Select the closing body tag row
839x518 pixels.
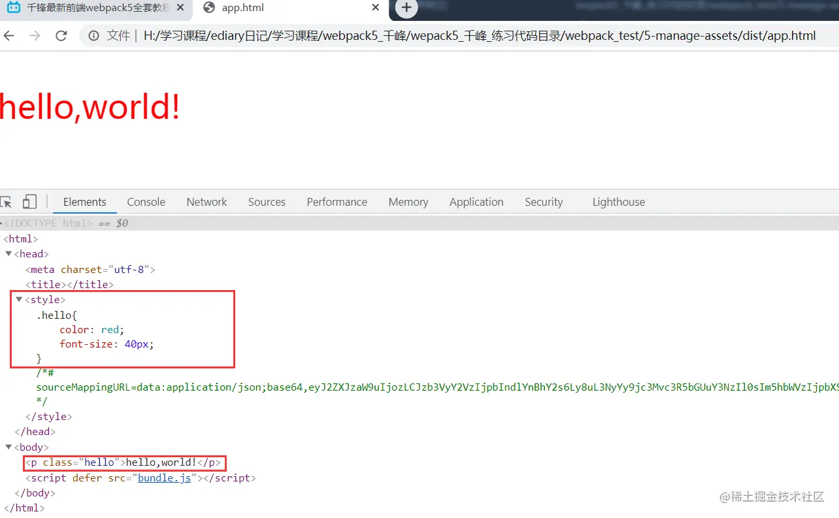35,493
